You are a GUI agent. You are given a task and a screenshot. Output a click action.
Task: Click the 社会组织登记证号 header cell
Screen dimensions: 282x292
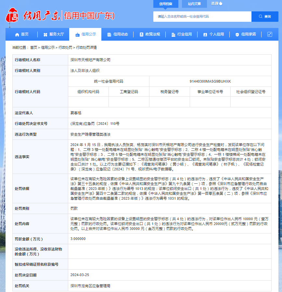coord(251,92)
